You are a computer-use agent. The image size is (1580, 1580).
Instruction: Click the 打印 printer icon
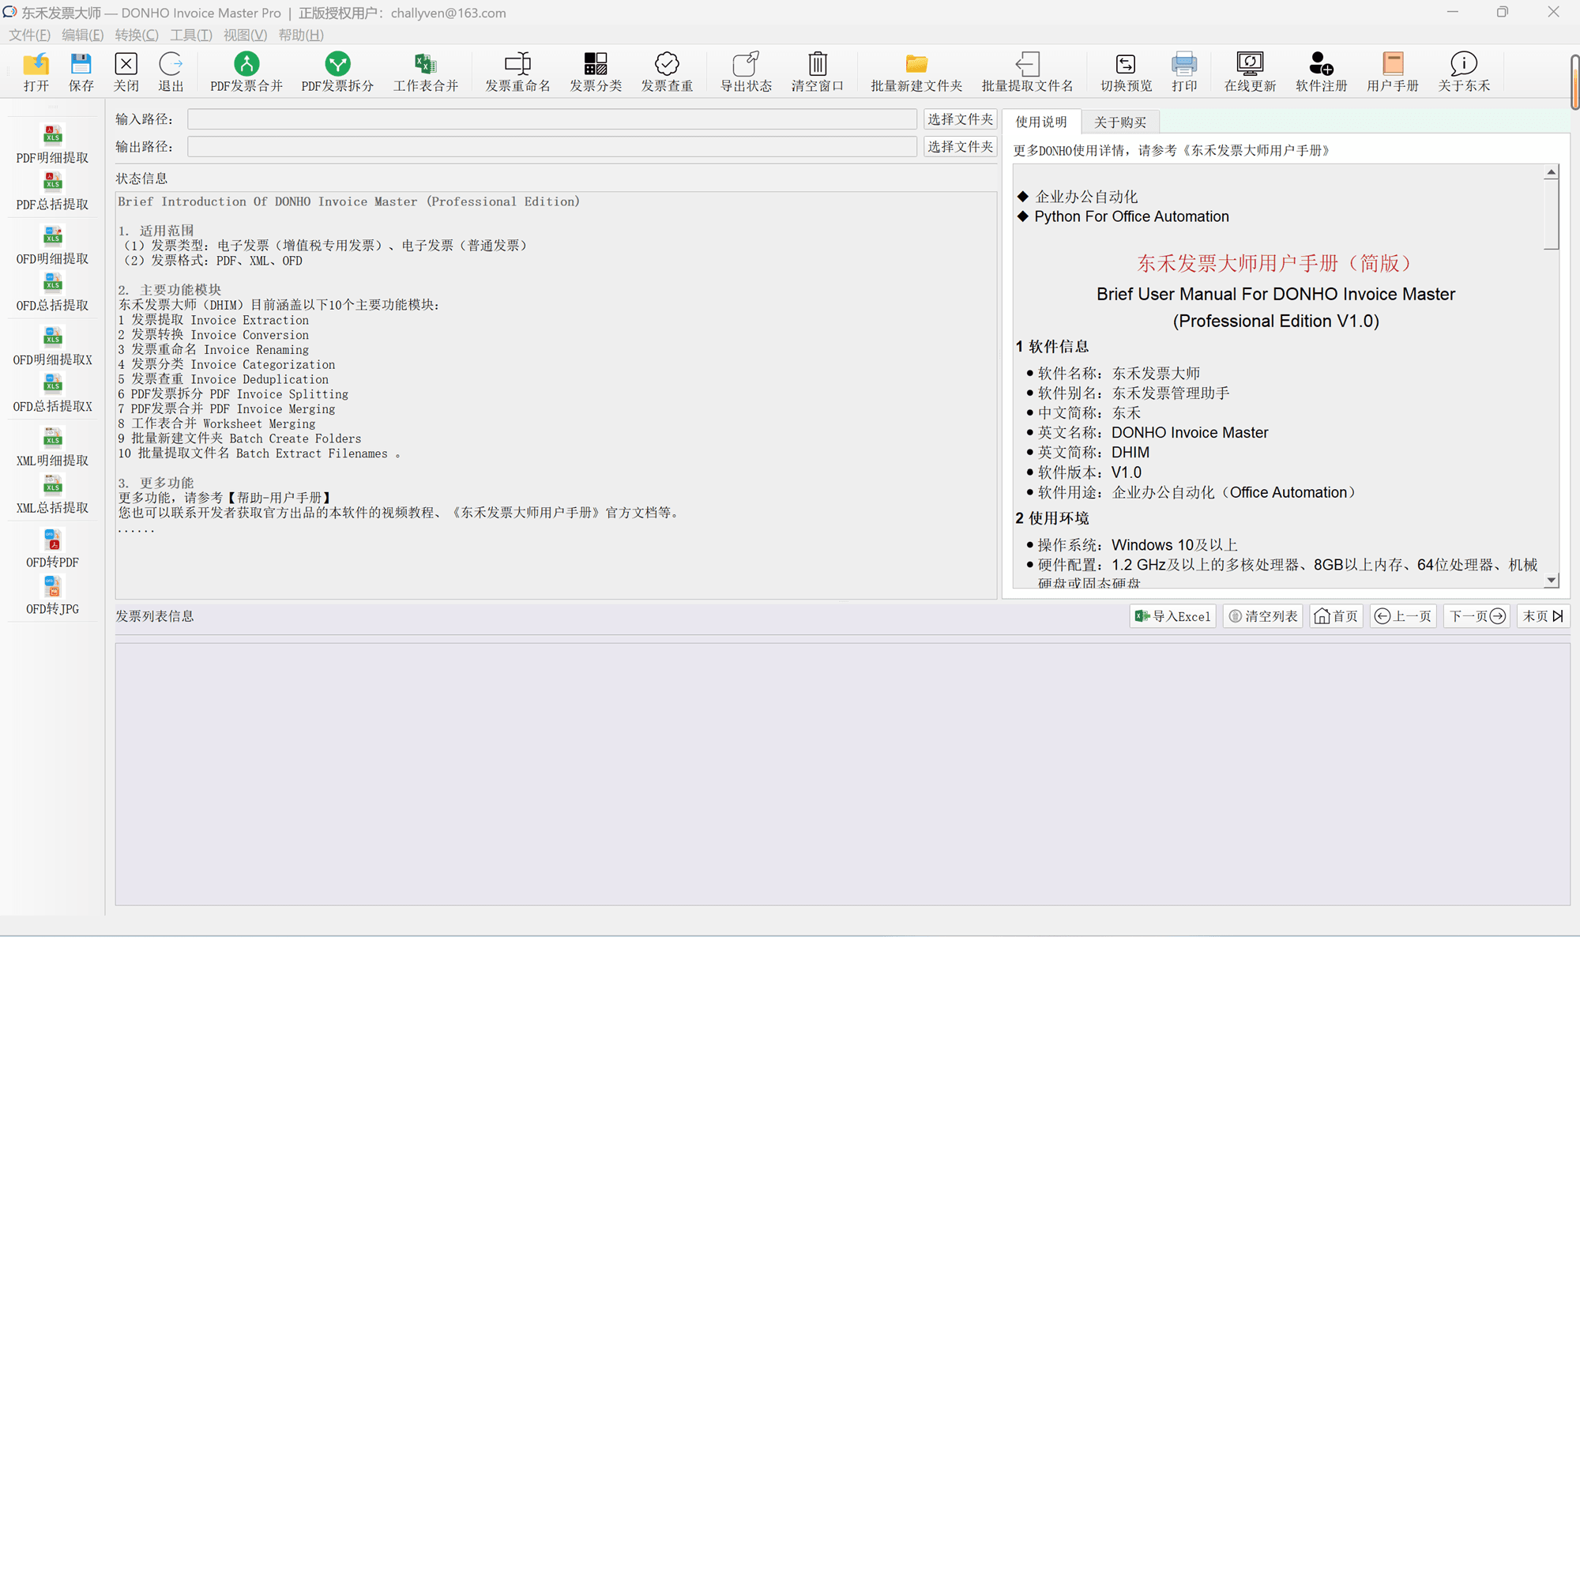tap(1184, 72)
